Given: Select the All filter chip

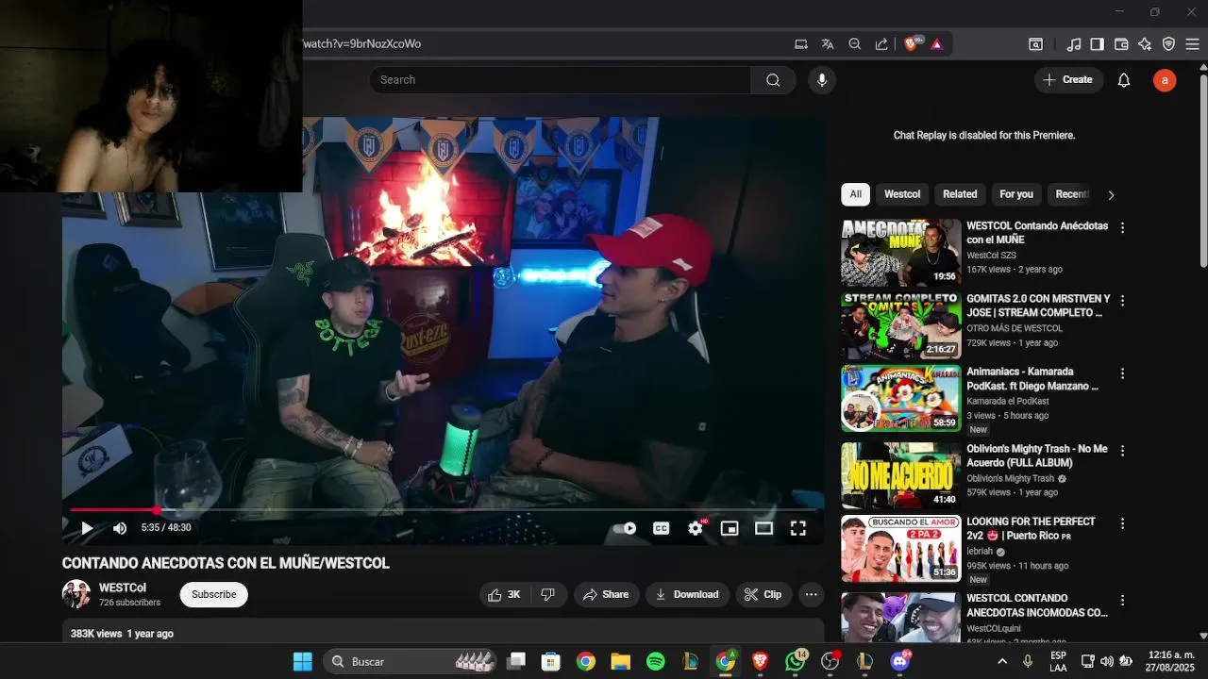Looking at the screenshot, I should tap(855, 194).
